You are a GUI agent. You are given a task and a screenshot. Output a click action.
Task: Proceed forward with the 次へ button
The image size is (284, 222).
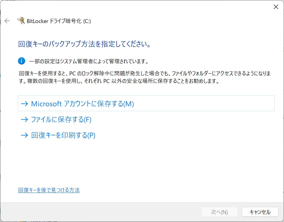click(219, 212)
